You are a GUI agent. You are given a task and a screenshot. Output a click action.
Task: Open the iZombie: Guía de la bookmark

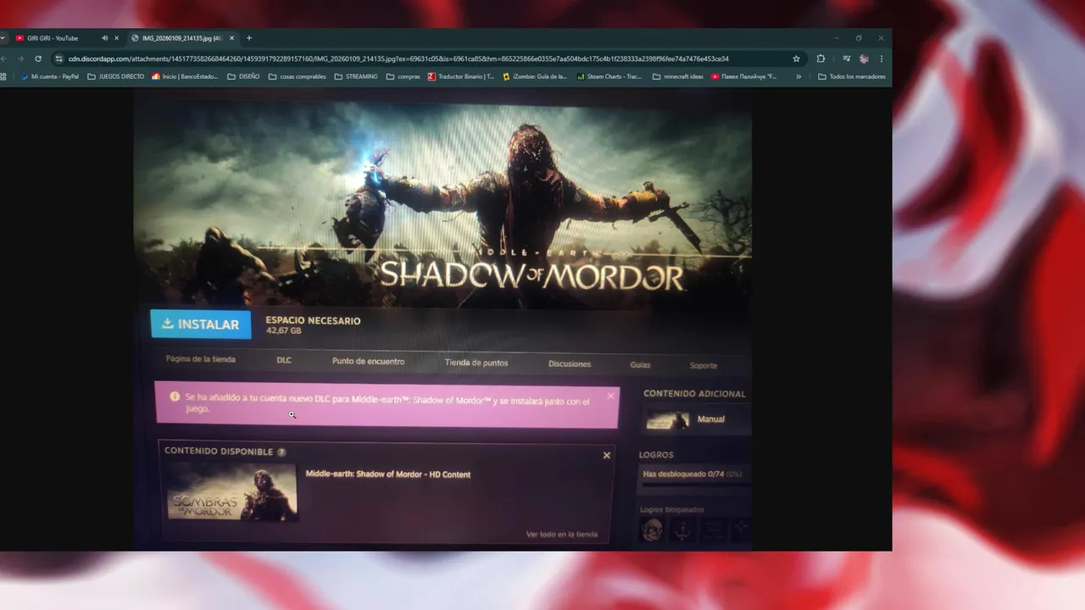(535, 76)
